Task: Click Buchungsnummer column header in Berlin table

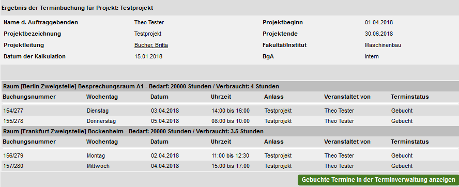Action: tap(29, 97)
